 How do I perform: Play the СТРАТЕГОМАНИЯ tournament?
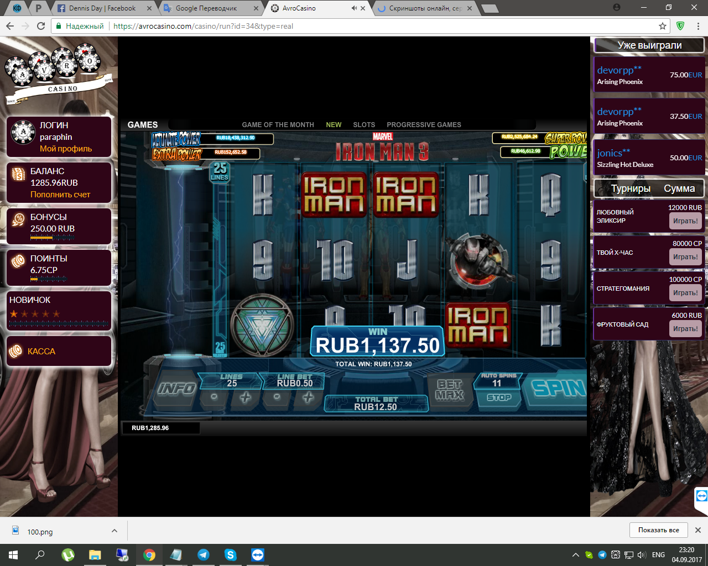click(685, 293)
